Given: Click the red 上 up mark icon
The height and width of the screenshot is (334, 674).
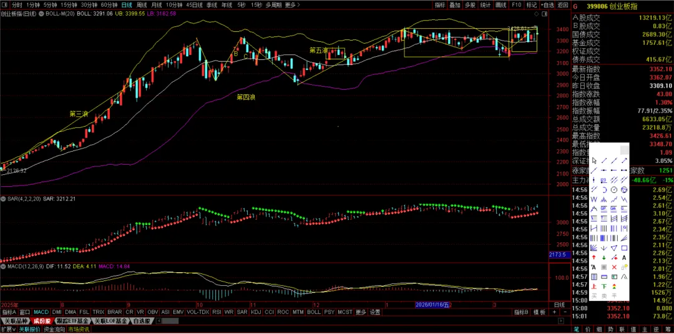Looking at the screenshot, I should [594, 287].
